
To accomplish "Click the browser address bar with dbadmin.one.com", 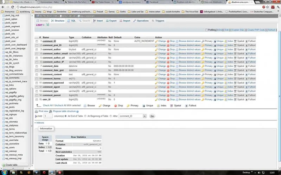I will 140,7.
